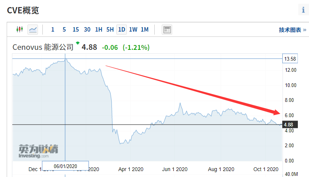Click the green marker beside Cenovus name
The image size is (309, 177).
coord(78,43)
